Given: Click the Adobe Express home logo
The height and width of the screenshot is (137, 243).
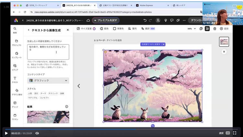Looking at the screenshot, I should point(16,20).
